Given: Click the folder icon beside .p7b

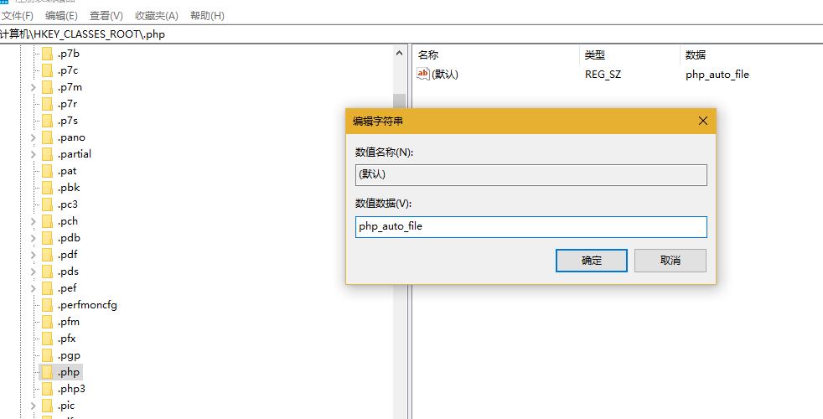Looking at the screenshot, I should pos(47,54).
